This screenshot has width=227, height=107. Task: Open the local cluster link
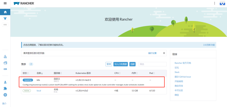pos(39,91)
